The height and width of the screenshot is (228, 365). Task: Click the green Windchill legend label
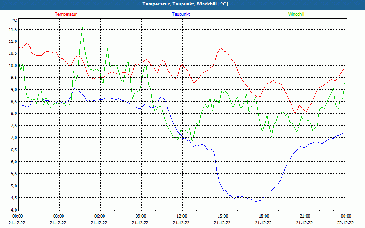coord(296,14)
